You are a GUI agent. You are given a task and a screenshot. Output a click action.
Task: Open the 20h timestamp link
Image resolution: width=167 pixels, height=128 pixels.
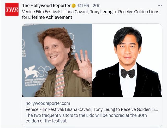click(x=97, y=6)
